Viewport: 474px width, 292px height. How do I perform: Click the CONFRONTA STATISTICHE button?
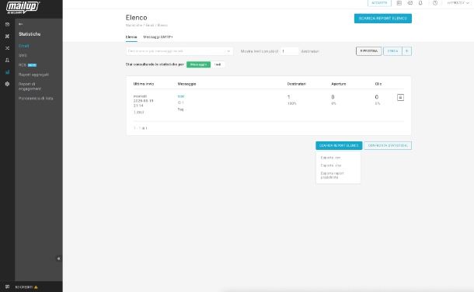point(388,145)
